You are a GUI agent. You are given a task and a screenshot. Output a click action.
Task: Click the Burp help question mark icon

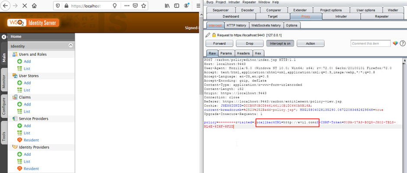point(403,43)
